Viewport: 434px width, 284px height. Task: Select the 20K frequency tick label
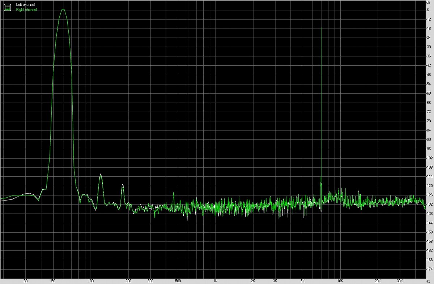coord(377,280)
